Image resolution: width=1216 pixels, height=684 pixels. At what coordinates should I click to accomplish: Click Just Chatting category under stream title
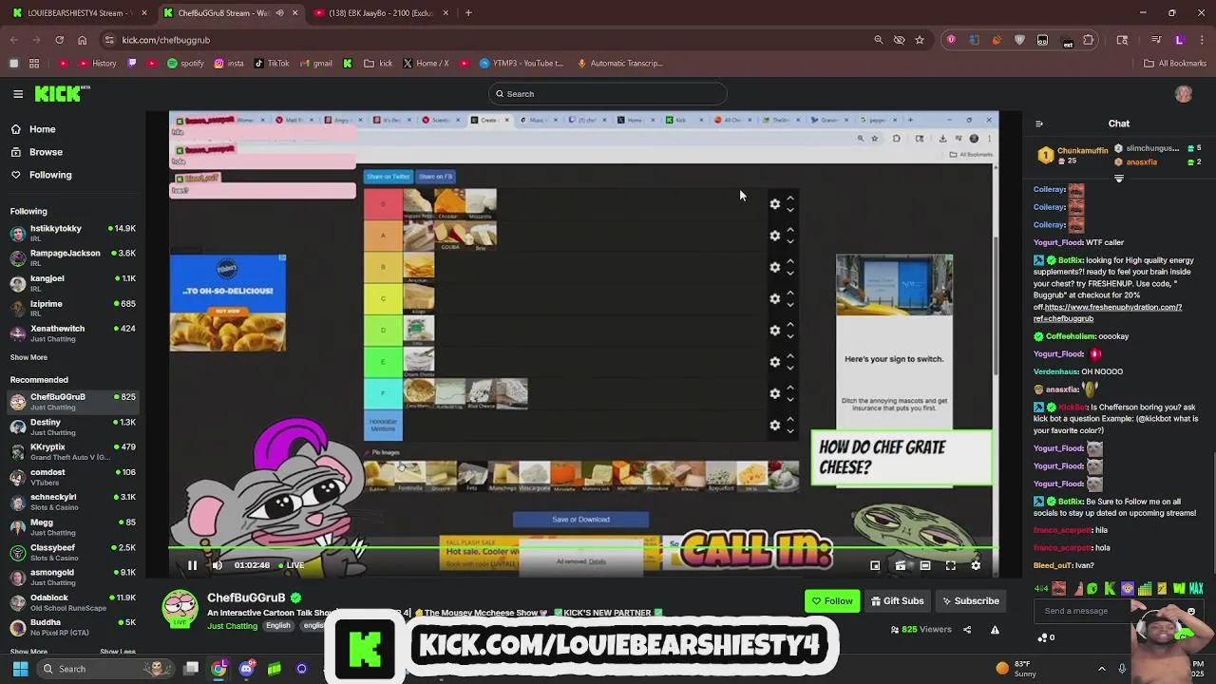click(x=232, y=626)
